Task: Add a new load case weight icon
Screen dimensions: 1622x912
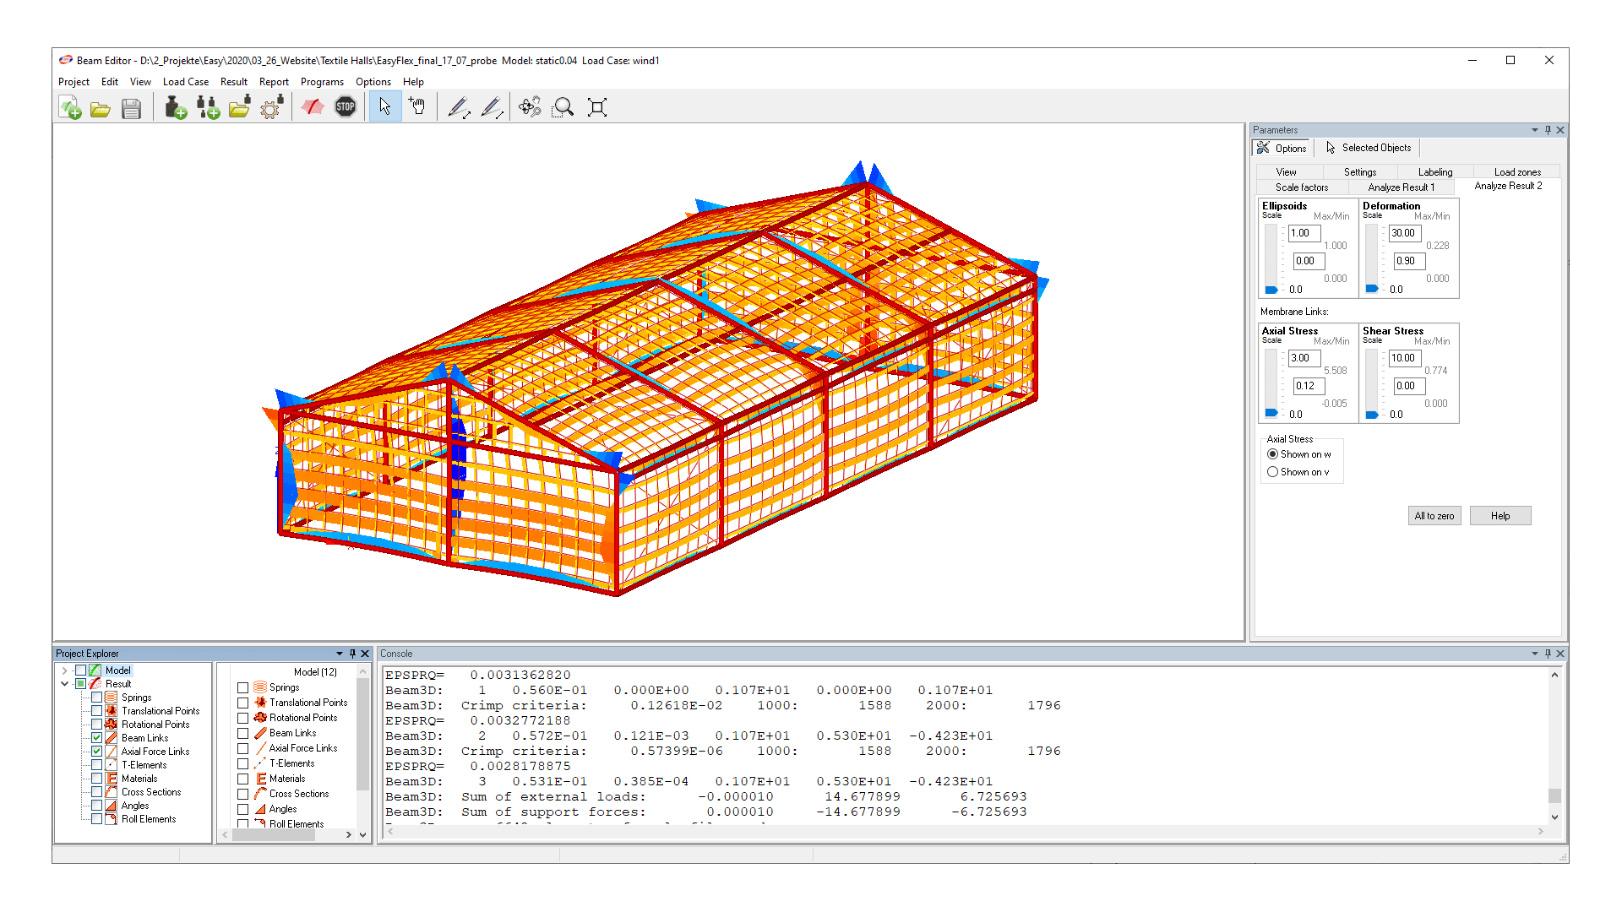Action: [175, 107]
